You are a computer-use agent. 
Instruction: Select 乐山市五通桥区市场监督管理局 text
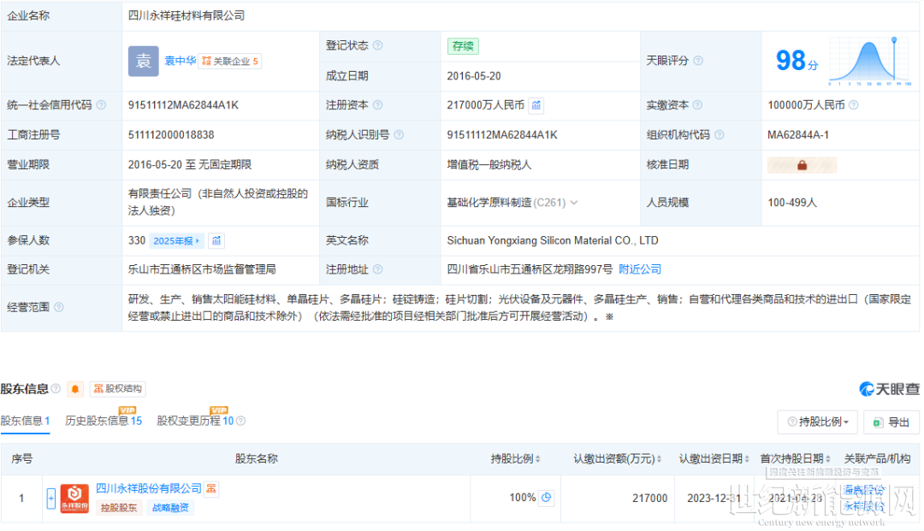pyautogui.click(x=202, y=269)
